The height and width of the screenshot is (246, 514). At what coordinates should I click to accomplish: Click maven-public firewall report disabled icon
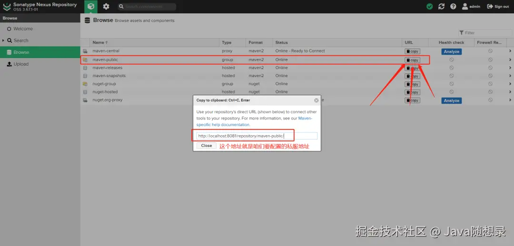490,59
